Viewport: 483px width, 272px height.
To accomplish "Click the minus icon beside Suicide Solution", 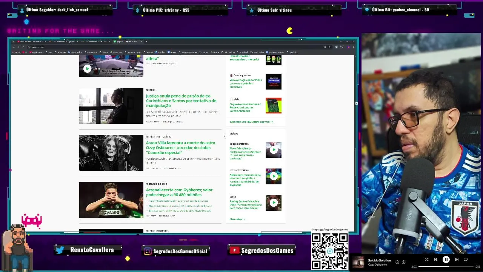I will (x=397, y=262).
